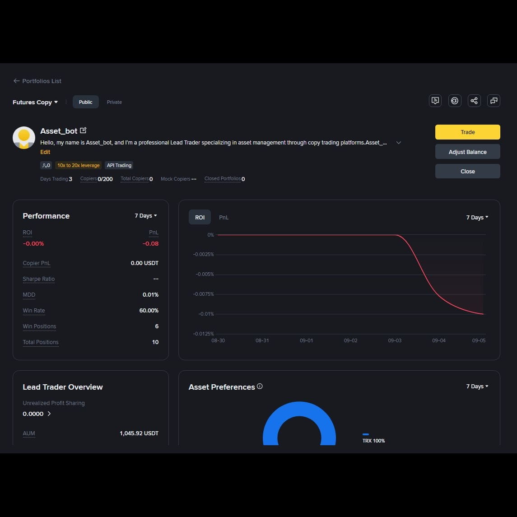Click the 1,045.92 USDT value
The width and height of the screenshot is (517, 517).
tap(139, 433)
